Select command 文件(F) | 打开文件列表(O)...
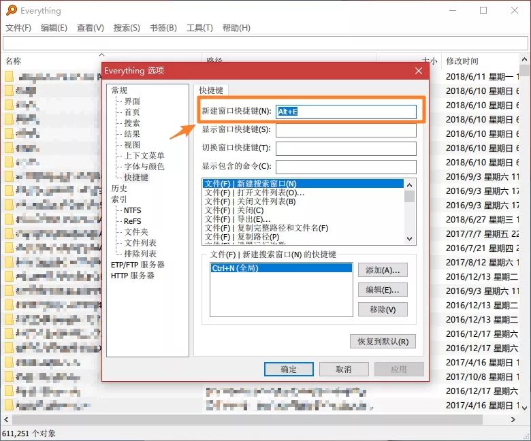The image size is (531, 441). [x=303, y=193]
